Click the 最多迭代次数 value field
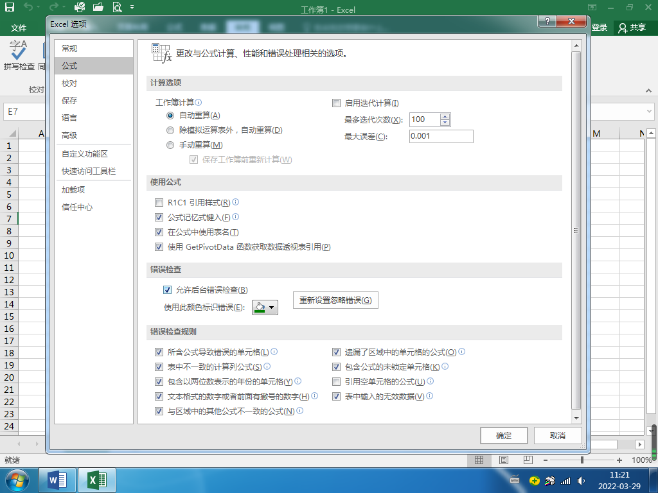 click(x=425, y=119)
